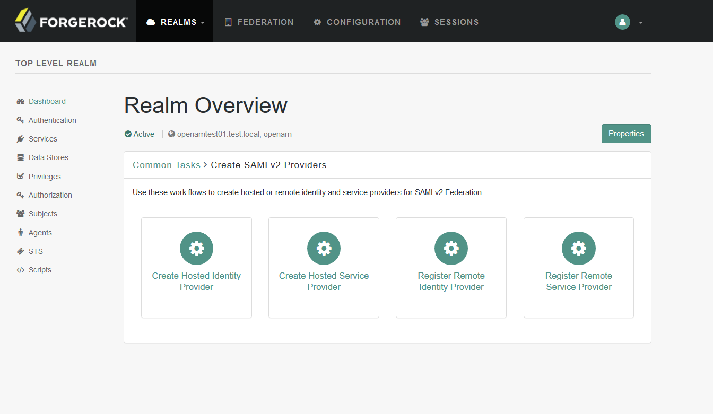Open the Realms dropdown menu
The height and width of the screenshot is (414, 713).
[175, 22]
